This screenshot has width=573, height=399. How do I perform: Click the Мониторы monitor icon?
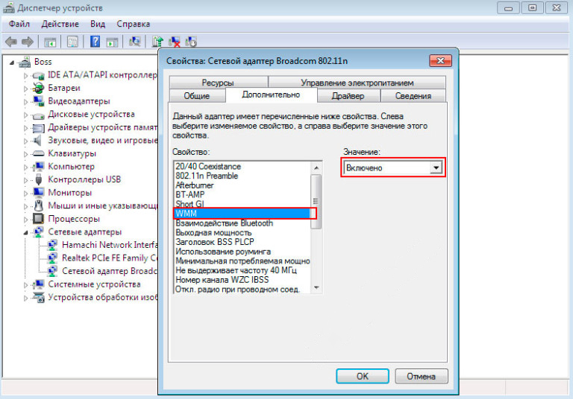click(x=38, y=193)
